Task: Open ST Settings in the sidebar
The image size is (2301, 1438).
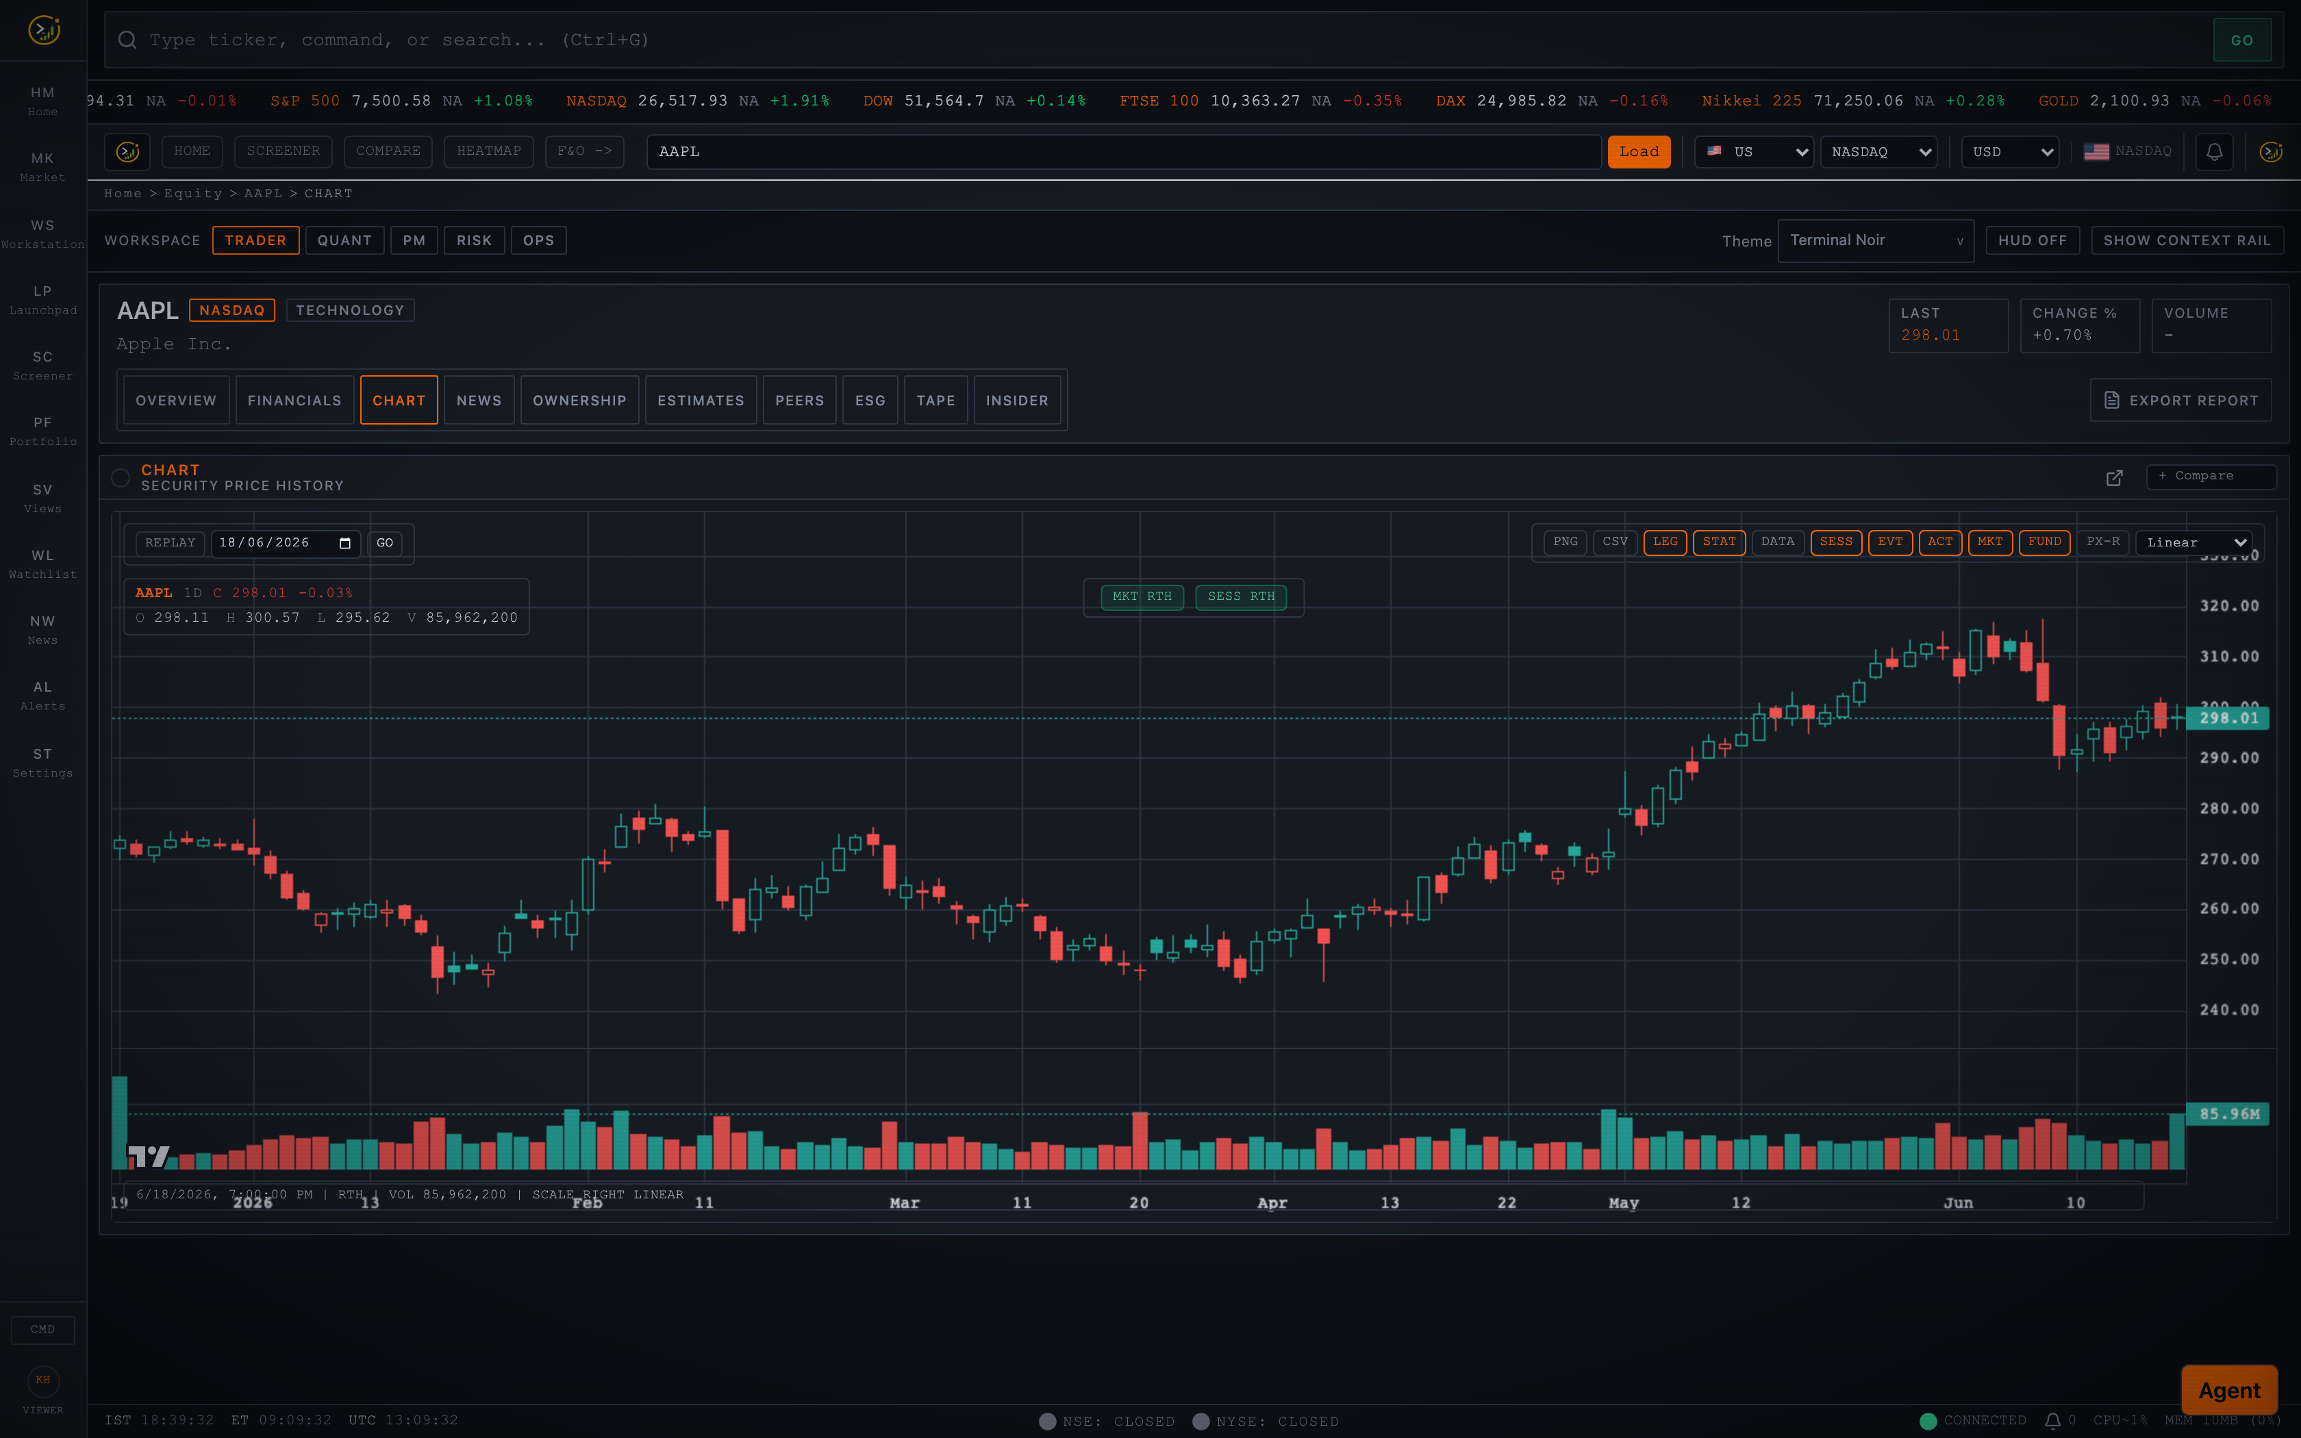Action: (x=42, y=763)
